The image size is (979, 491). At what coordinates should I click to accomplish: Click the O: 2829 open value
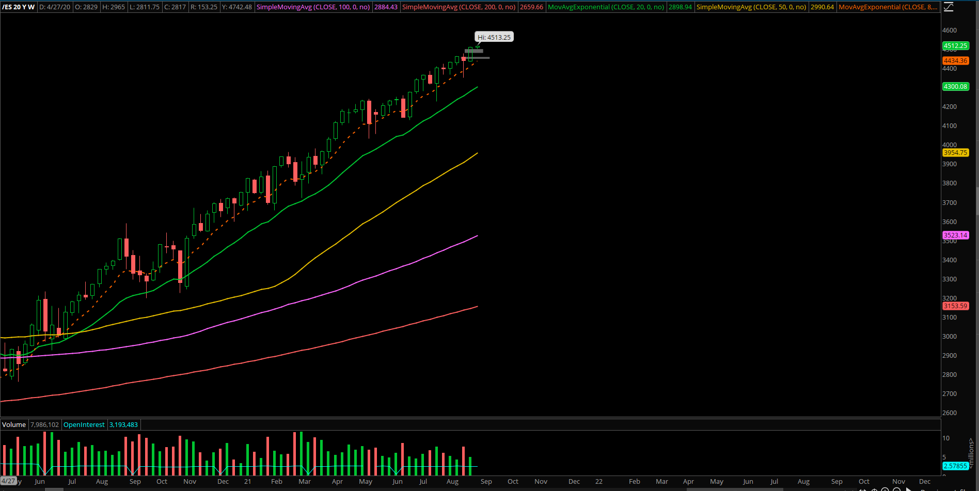tap(86, 7)
